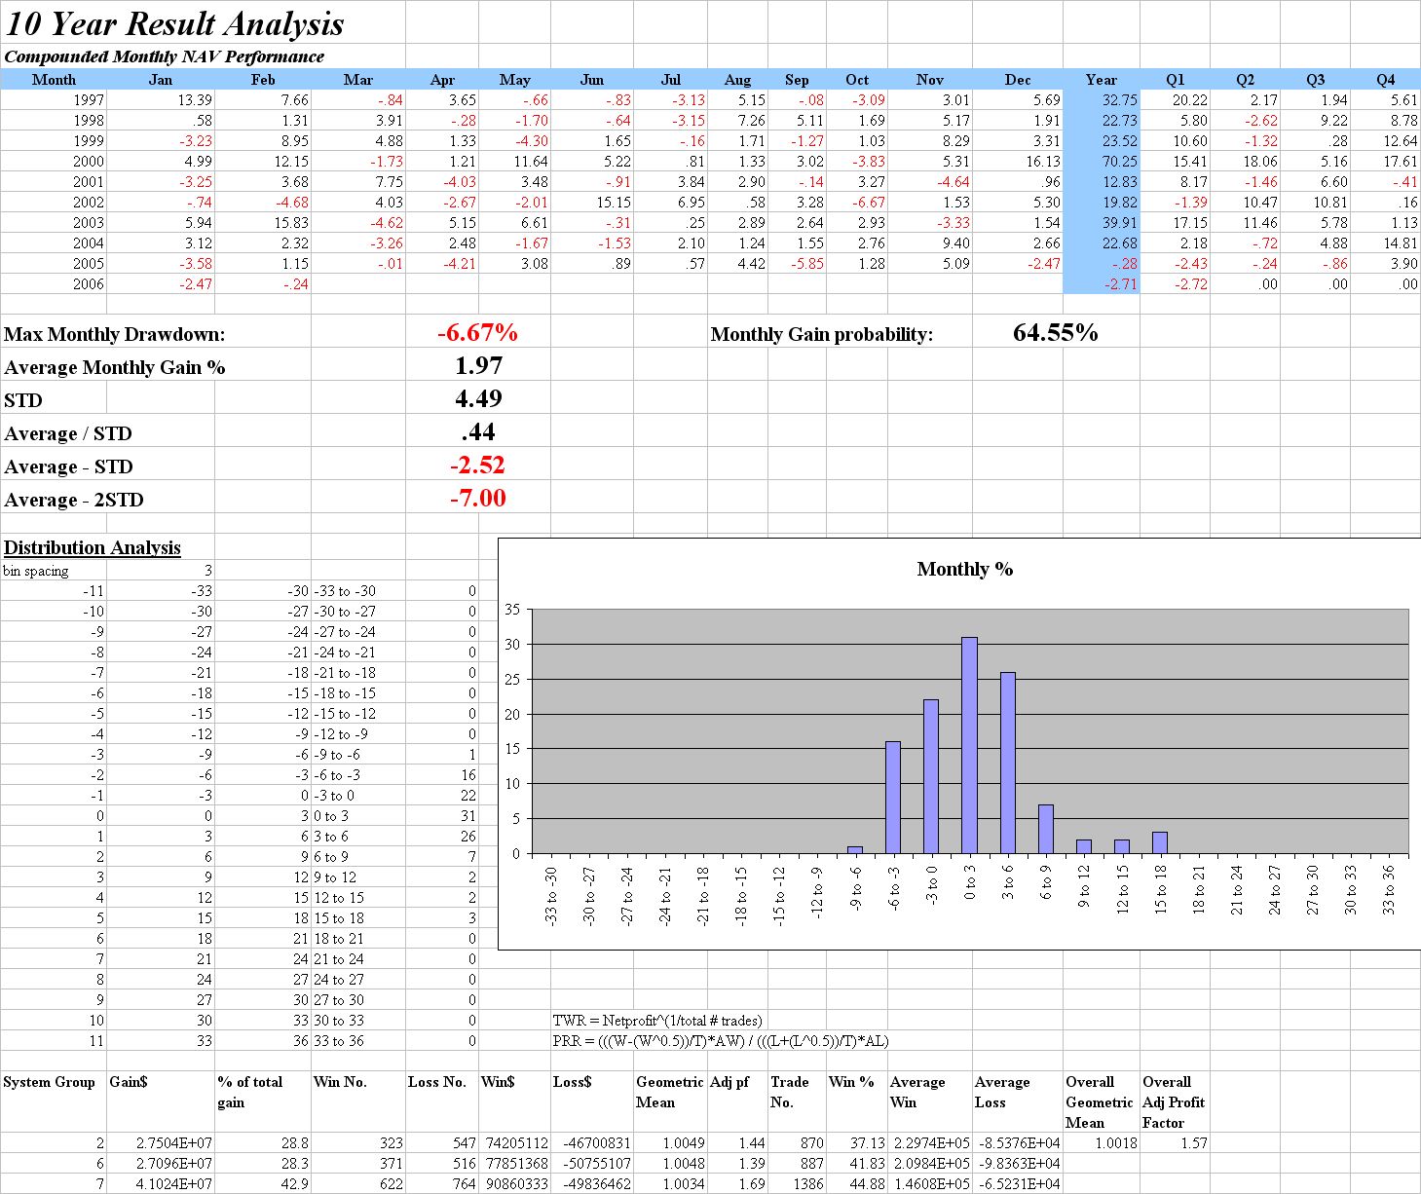Select the red -7.00 value

click(477, 498)
